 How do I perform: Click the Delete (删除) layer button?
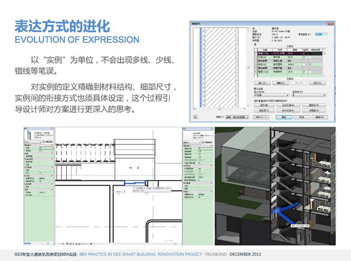[280, 83]
